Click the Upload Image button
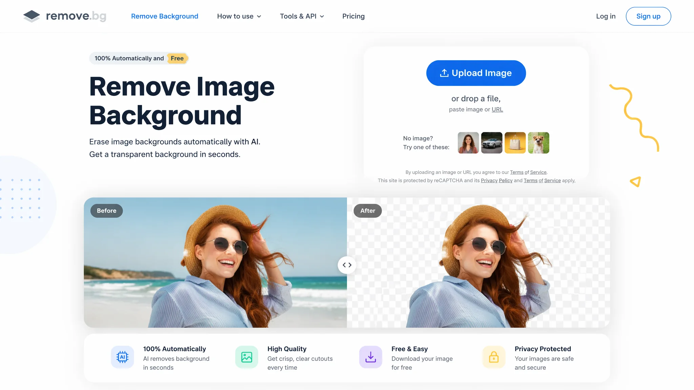 pos(476,73)
